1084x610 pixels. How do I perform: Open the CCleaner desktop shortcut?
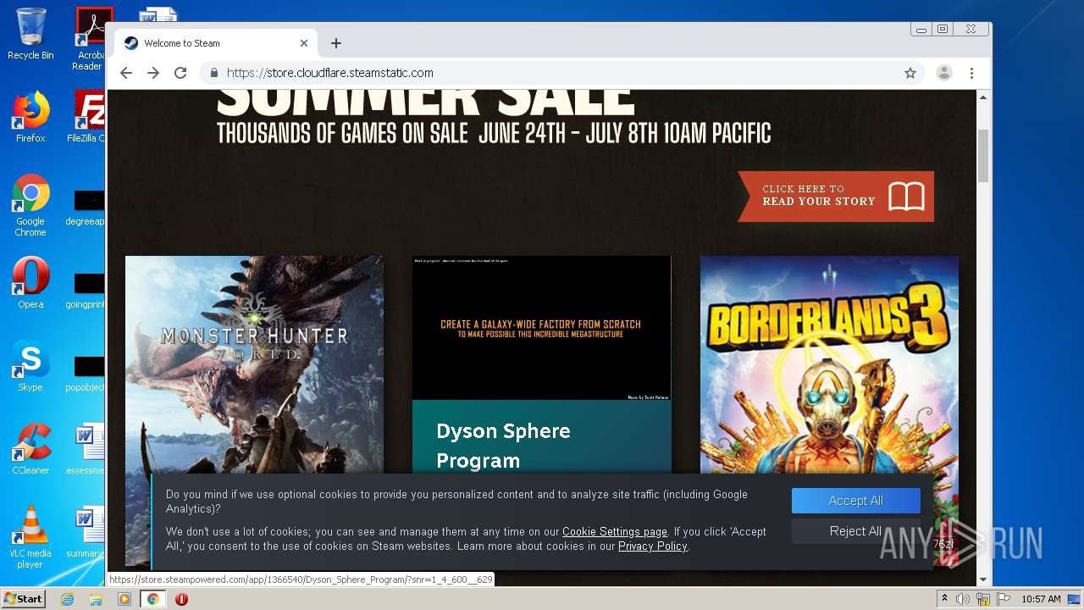[x=30, y=449]
